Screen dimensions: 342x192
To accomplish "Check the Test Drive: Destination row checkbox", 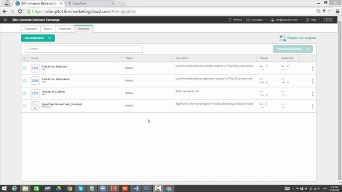I will click(x=25, y=81).
